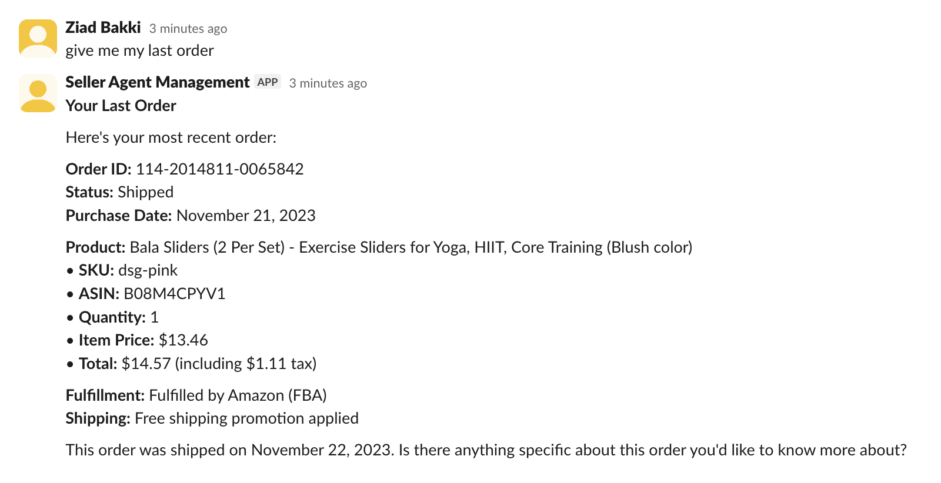Click the timestamp on Ziad Bakki's message
The image size is (941, 483).
click(188, 29)
